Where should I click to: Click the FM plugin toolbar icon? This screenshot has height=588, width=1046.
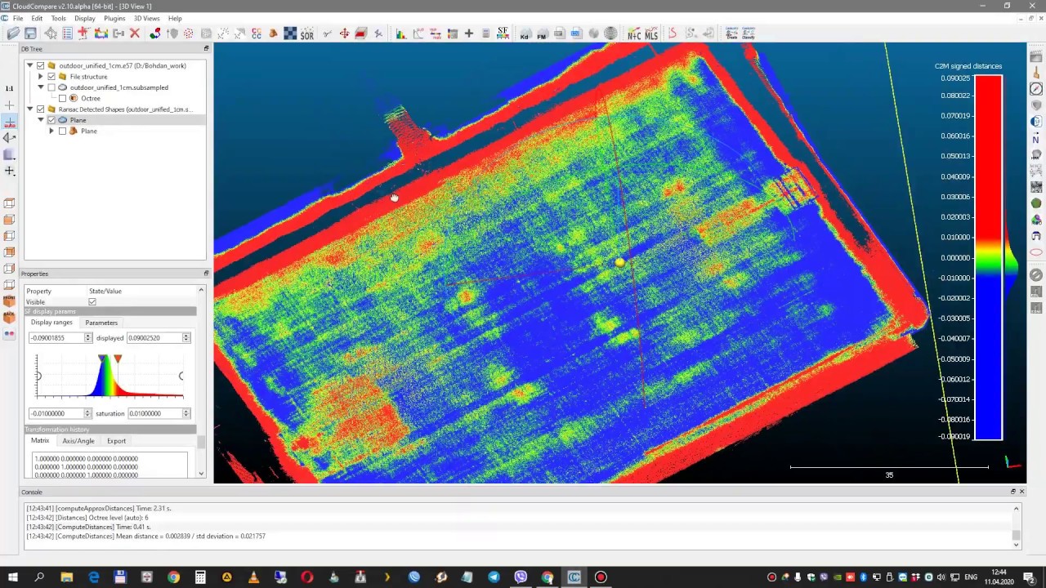click(x=541, y=33)
